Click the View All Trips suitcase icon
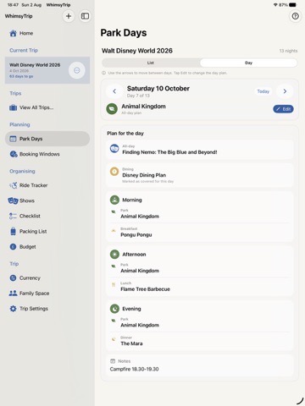This screenshot has height=406, width=305. point(13,107)
